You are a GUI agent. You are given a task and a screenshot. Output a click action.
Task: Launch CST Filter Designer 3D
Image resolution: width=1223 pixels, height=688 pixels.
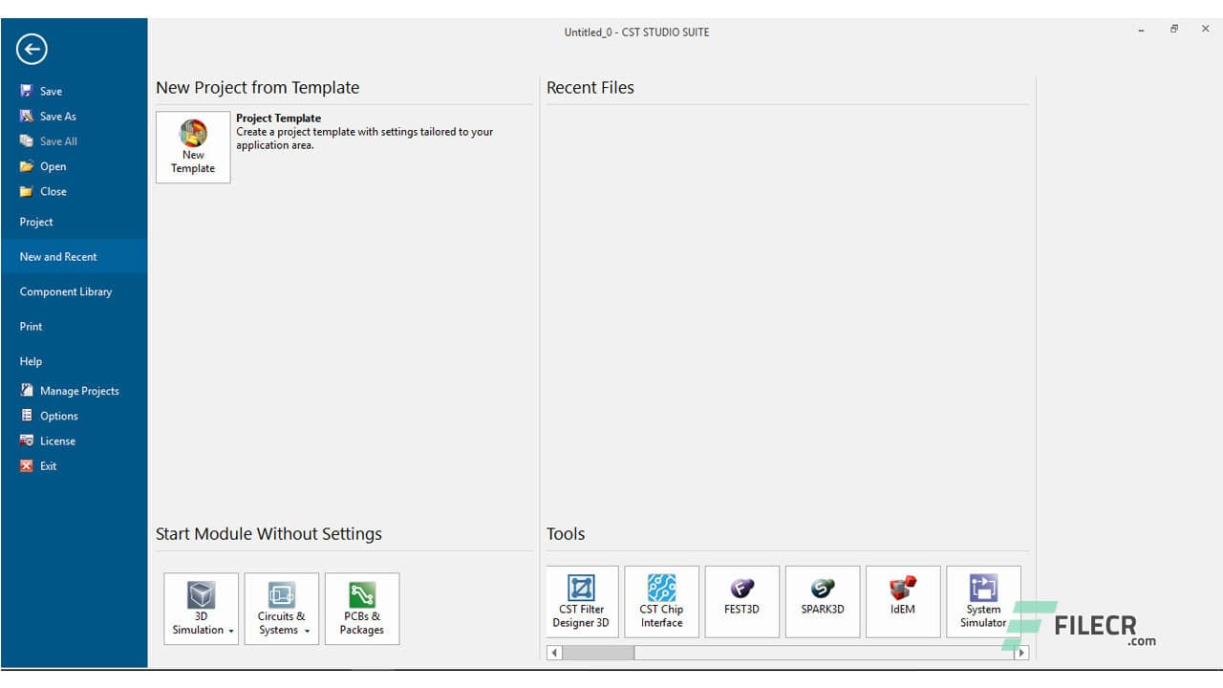pos(581,601)
